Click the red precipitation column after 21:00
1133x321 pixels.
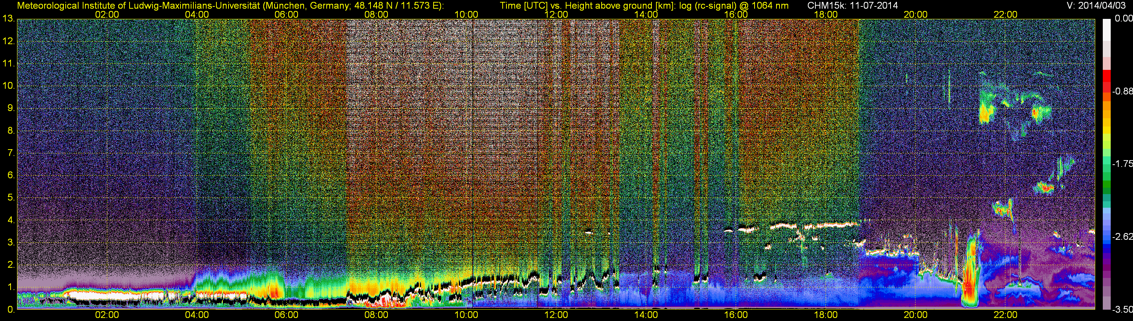(x=969, y=273)
